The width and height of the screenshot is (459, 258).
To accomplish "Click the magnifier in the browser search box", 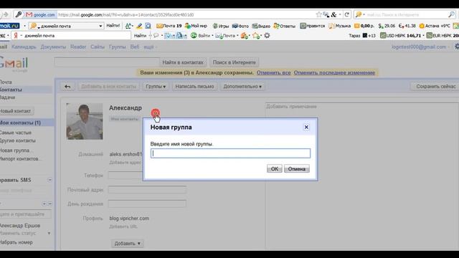I will point(451,14).
